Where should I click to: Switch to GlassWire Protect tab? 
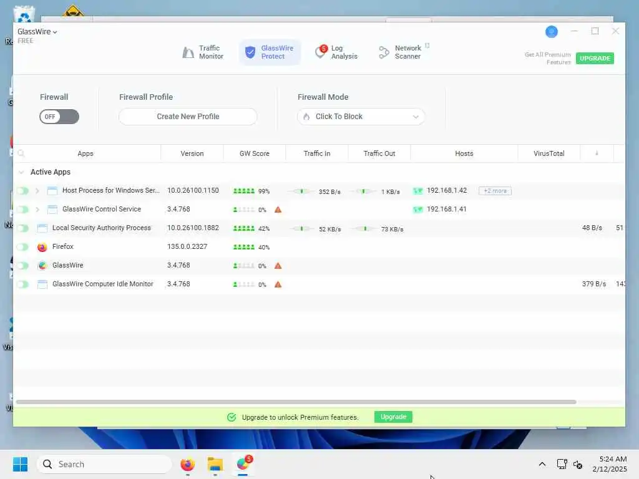270,52
